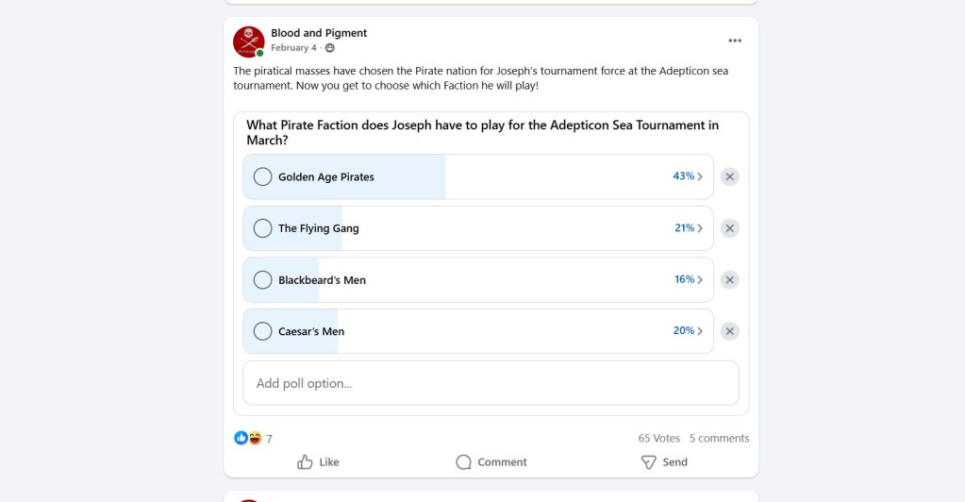Select the Caesar's Men radio button
Image resolution: width=965 pixels, height=502 pixels.
pyautogui.click(x=262, y=331)
